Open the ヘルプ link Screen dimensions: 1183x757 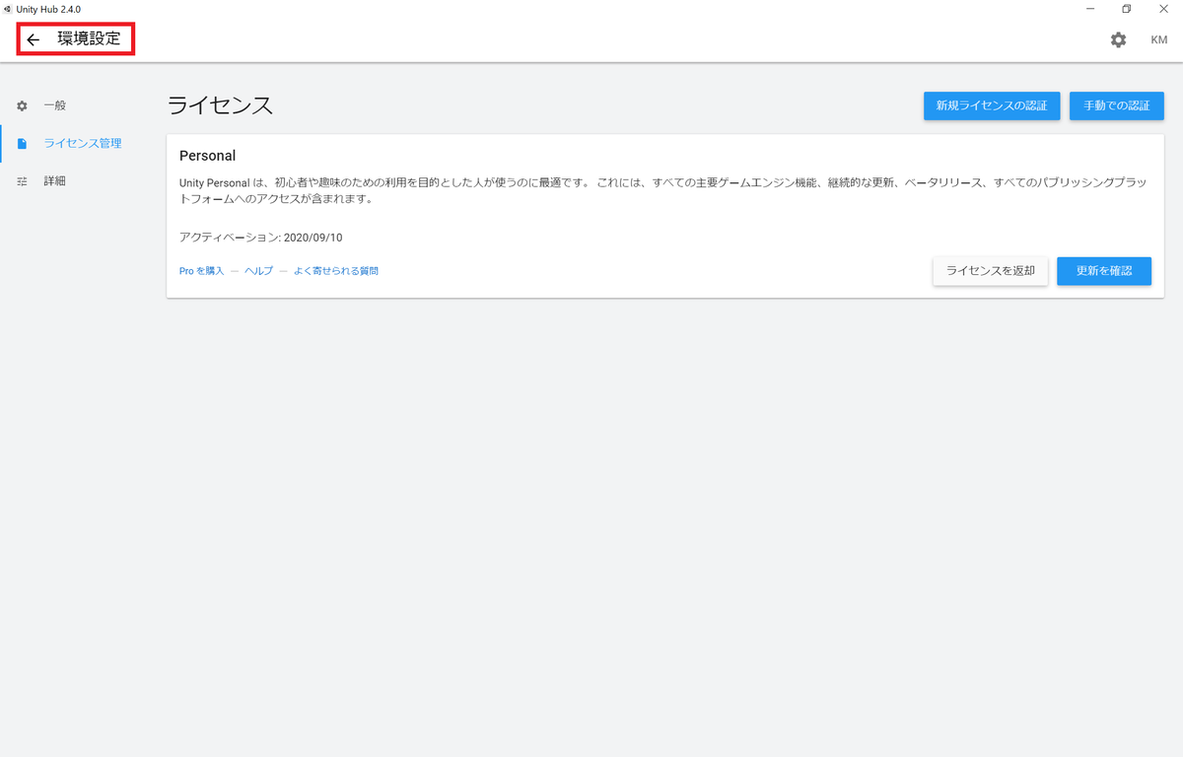coord(258,270)
